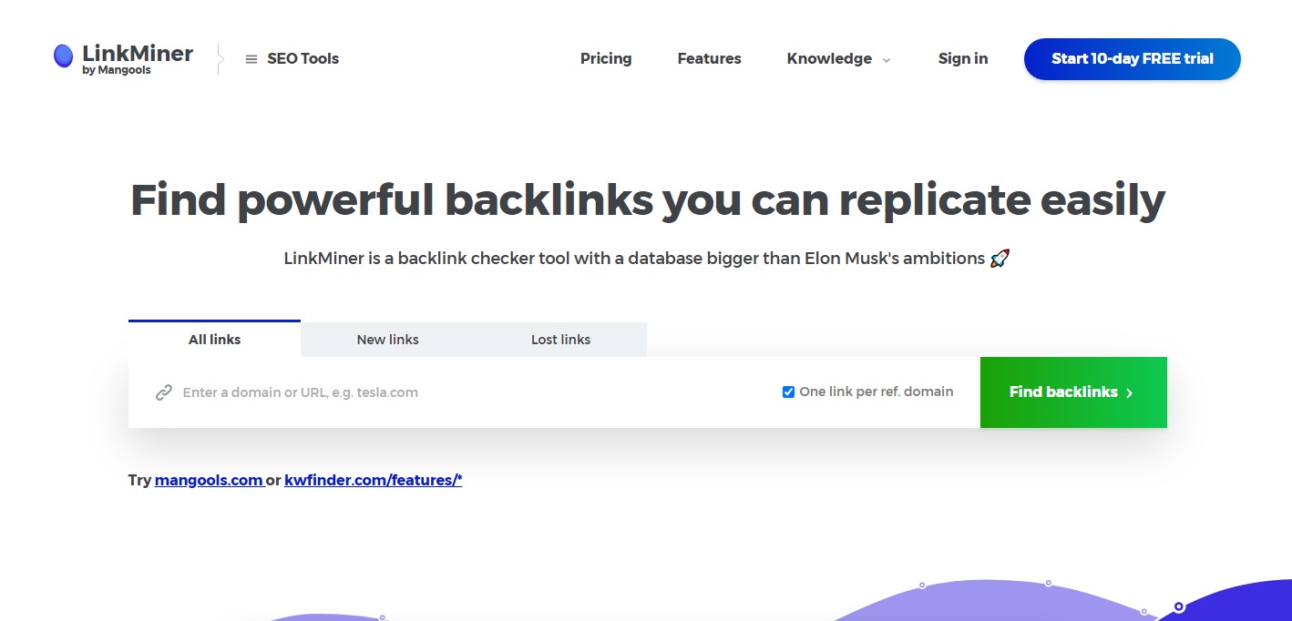This screenshot has width=1292, height=621.
Task: Click the chain link icon in search box
Action: 164,392
